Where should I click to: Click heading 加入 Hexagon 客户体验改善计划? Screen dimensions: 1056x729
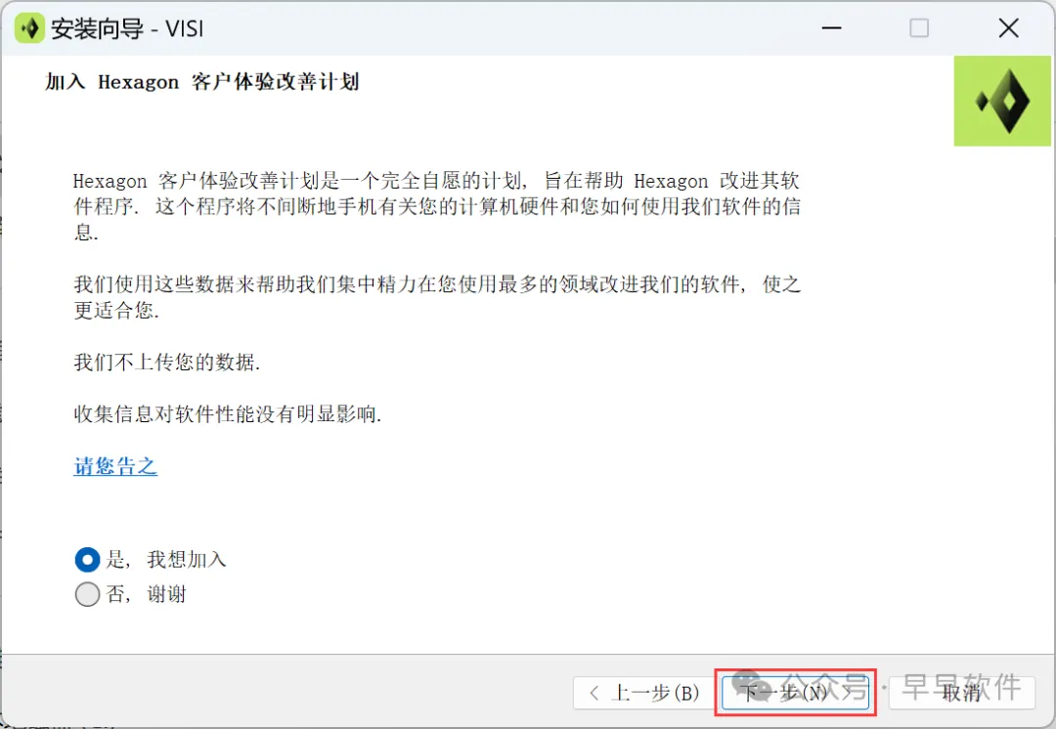(202, 82)
